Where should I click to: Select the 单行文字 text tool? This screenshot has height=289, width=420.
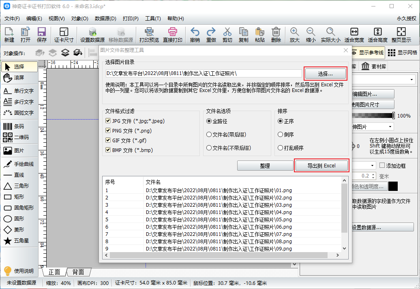[19, 91]
